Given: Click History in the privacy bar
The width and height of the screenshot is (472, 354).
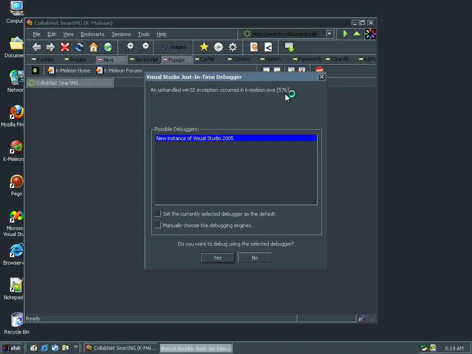Looking at the screenshot, I should 271,59.
